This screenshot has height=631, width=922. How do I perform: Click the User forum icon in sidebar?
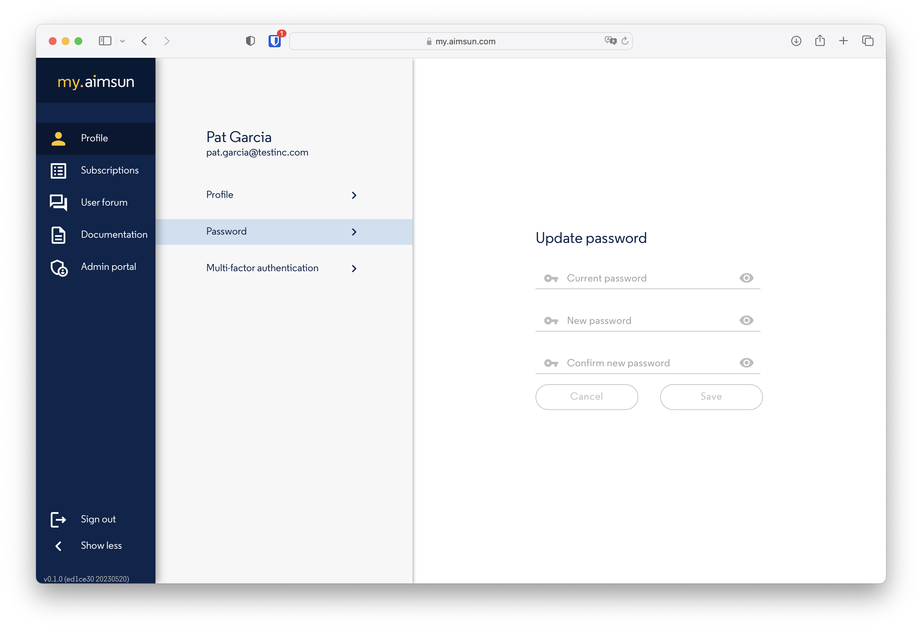(59, 202)
